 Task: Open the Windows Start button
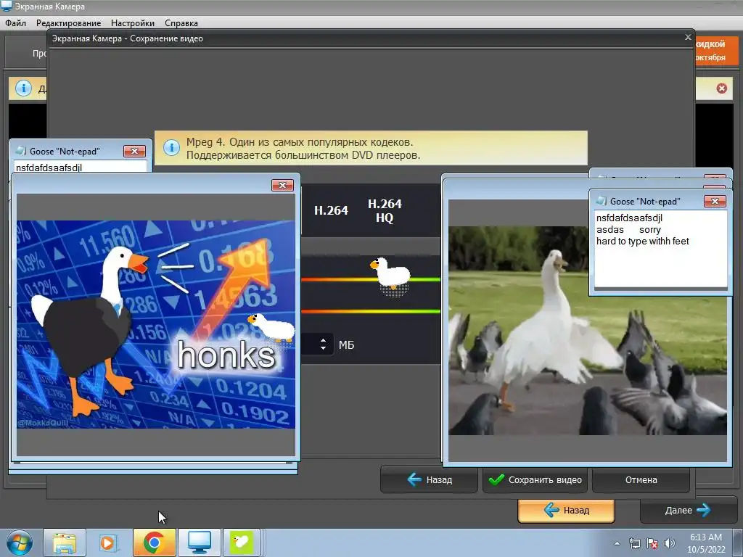click(19, 542)
